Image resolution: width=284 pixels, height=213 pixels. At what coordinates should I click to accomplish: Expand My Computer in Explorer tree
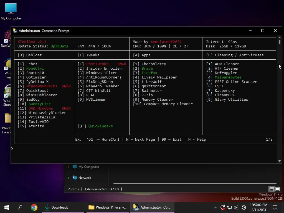coord(69,167)
